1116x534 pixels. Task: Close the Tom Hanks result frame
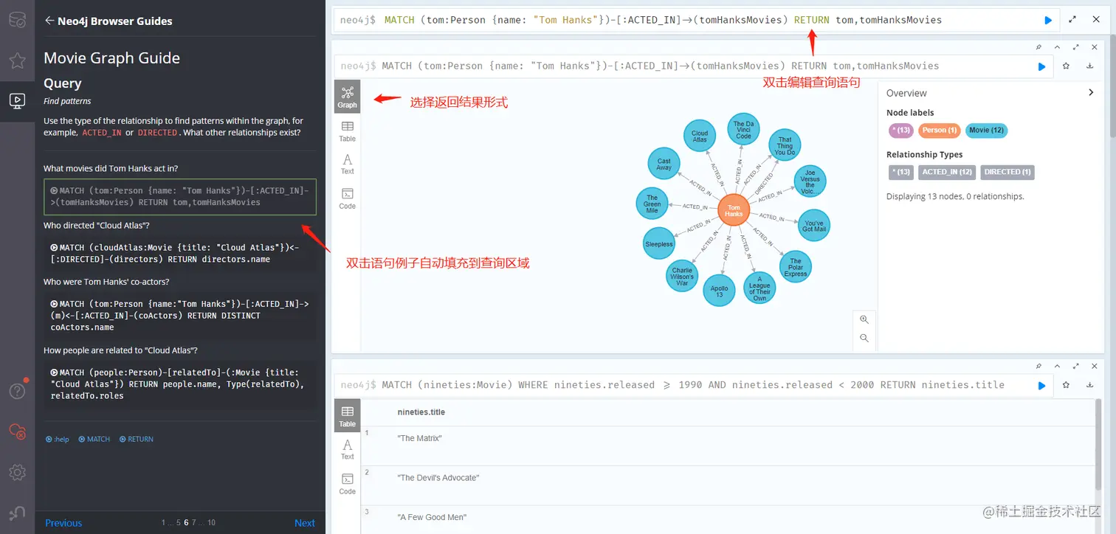coord(1095,47)
